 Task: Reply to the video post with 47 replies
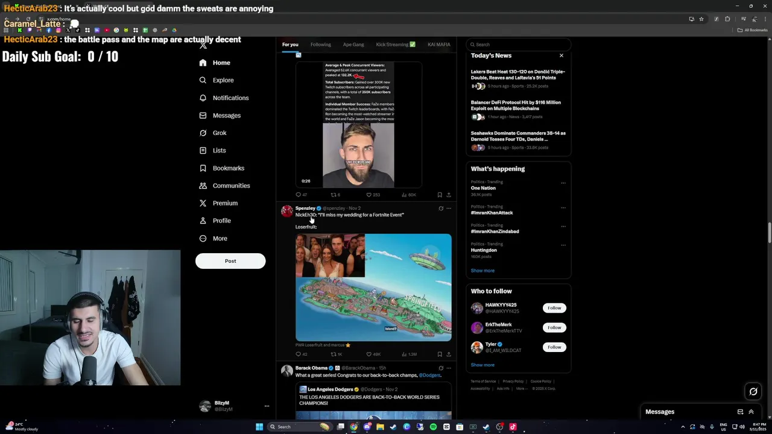tap(301, 195)
